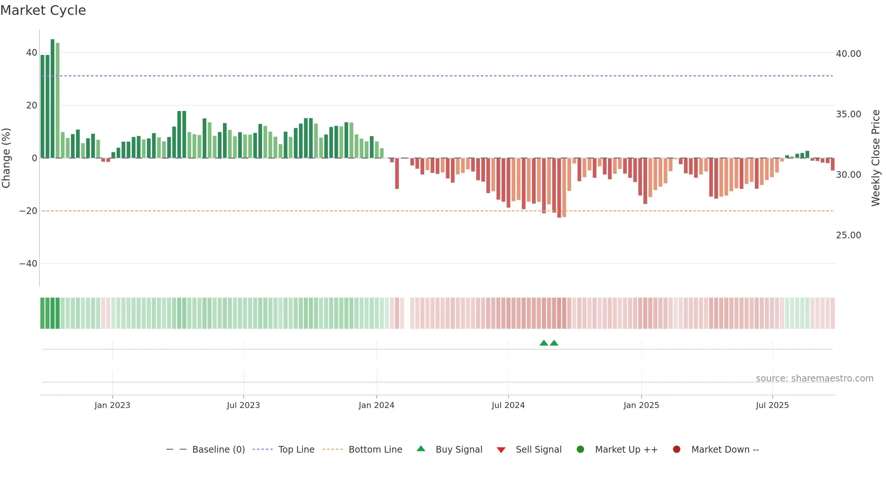Click the gray dashed Baseline legend swatch
Viewport: 886px width, 498px height.
click(176, 449)
